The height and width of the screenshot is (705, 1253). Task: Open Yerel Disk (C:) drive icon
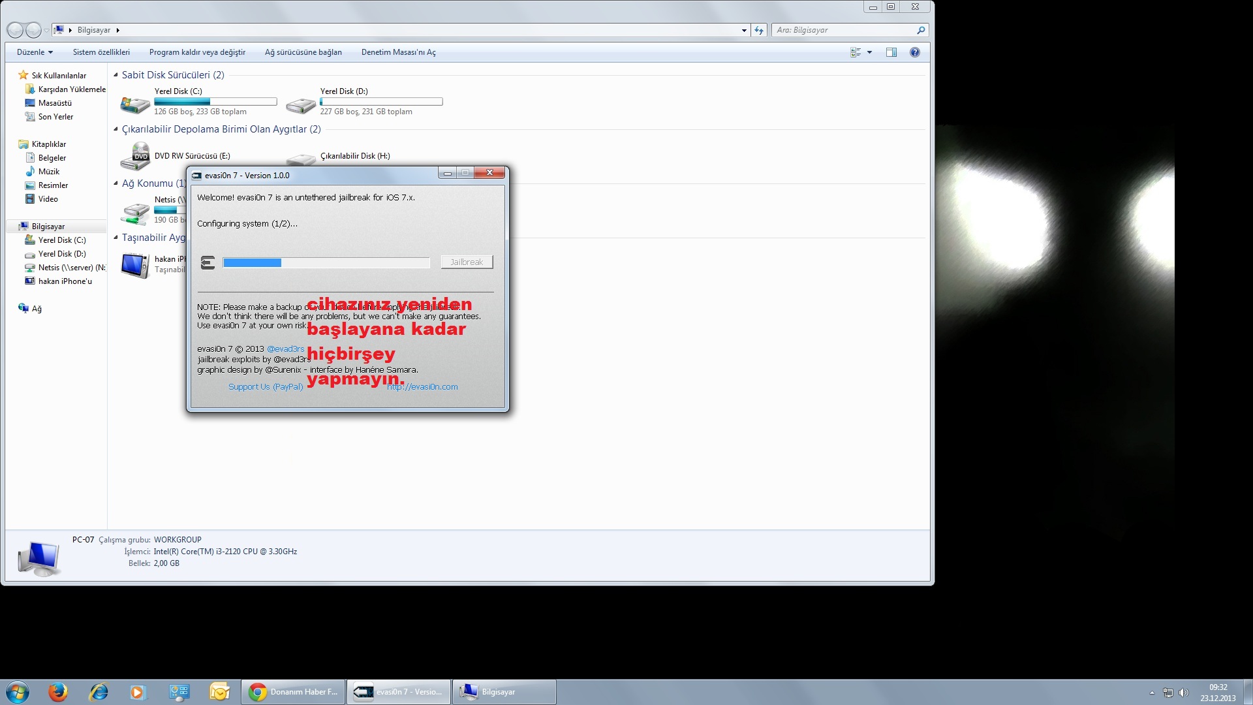135,104
